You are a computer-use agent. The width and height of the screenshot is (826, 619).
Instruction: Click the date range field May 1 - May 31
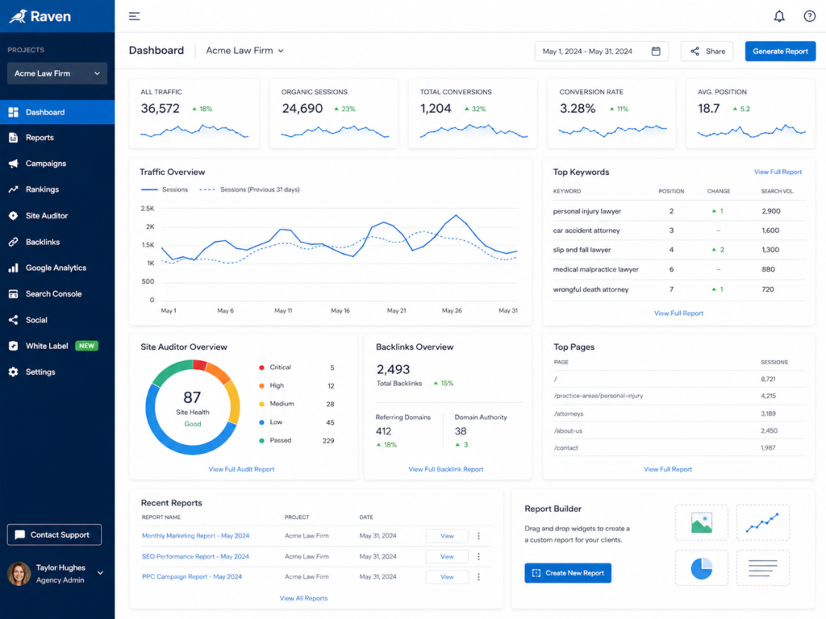[x=601, y=51]
